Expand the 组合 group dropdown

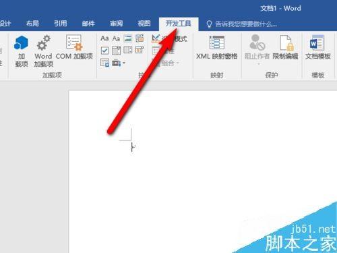tap(177, 63)
